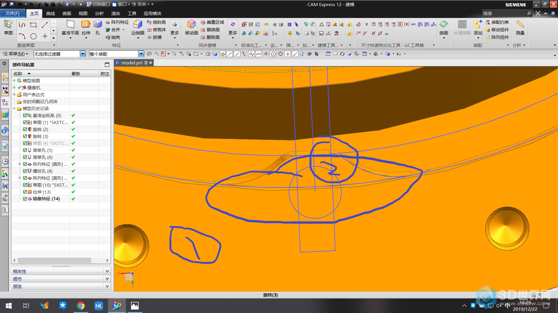Expand the 用户表达式 tree node
This screenshot has height=313, width=558.
pos(14,94)
